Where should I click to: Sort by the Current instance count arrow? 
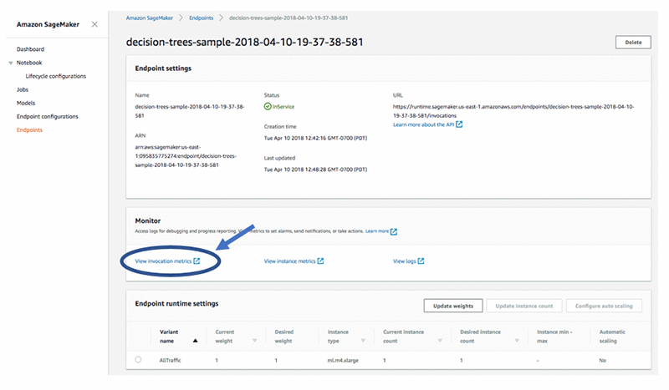pos(440,341)
